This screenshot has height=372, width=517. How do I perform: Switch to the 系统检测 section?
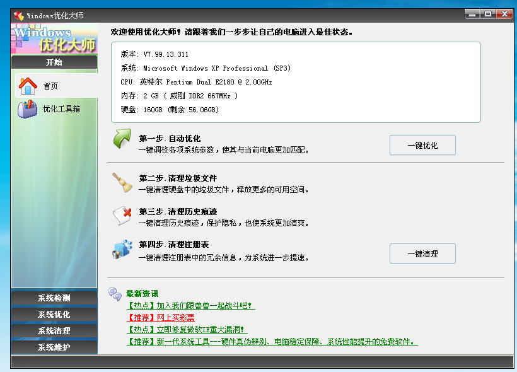54,297
